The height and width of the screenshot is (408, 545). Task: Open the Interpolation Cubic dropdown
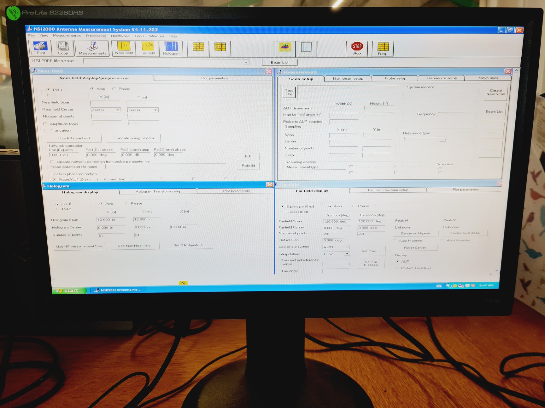pos(347,254)
